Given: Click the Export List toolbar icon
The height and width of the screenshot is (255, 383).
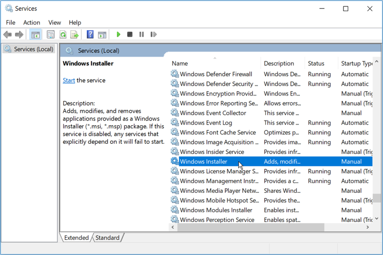Looking at the screenshot, I should click(x=74, y=34).
